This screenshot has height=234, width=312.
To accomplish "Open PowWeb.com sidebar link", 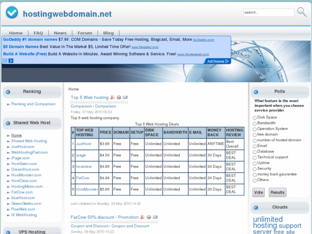I will tap(23, 209).
